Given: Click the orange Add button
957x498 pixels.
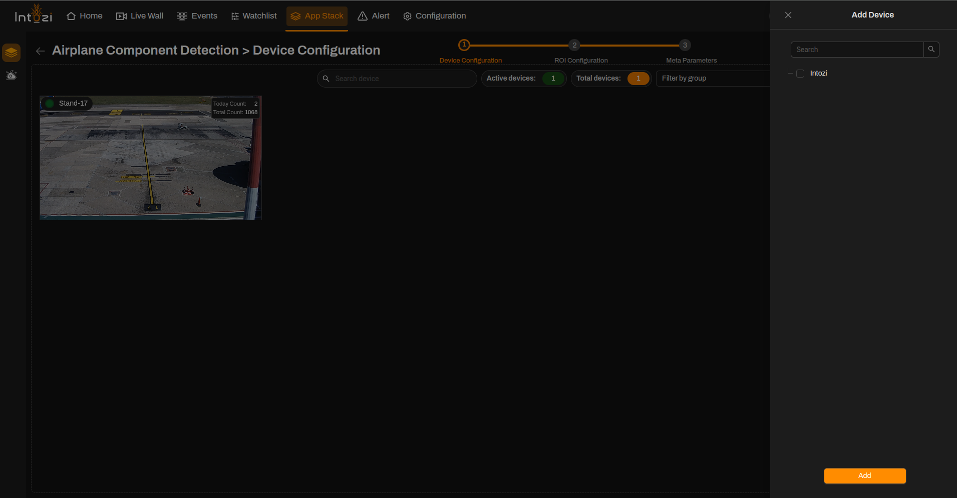Looking at the screenshot, I should 865,475.
